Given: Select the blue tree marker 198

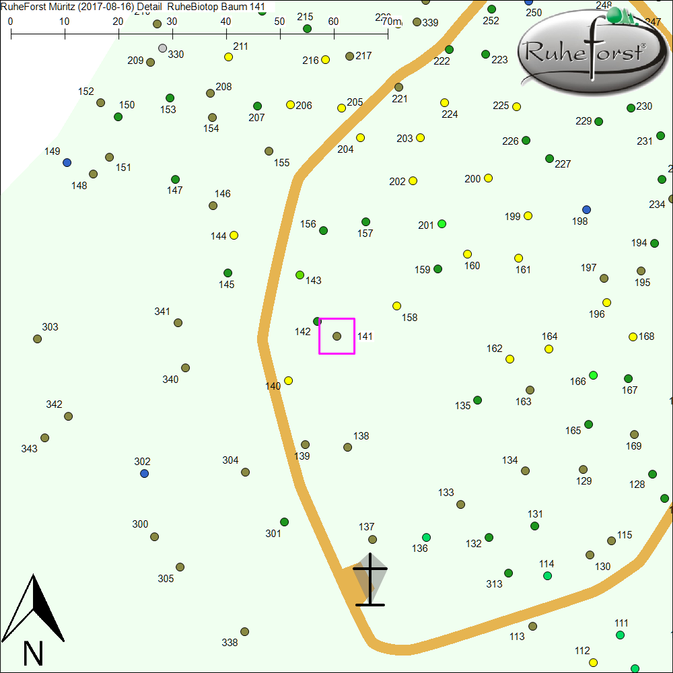Looking at the screenshot, I should click(586, 210).
